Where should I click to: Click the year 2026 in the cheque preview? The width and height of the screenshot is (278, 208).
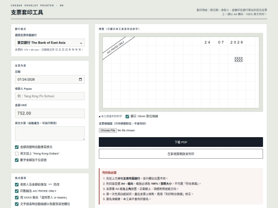[236, 42]
